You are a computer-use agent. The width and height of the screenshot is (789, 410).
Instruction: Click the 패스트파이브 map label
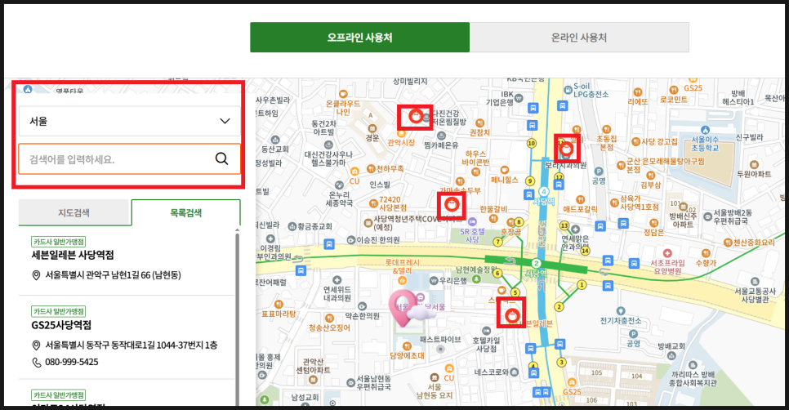pos(440,340)
